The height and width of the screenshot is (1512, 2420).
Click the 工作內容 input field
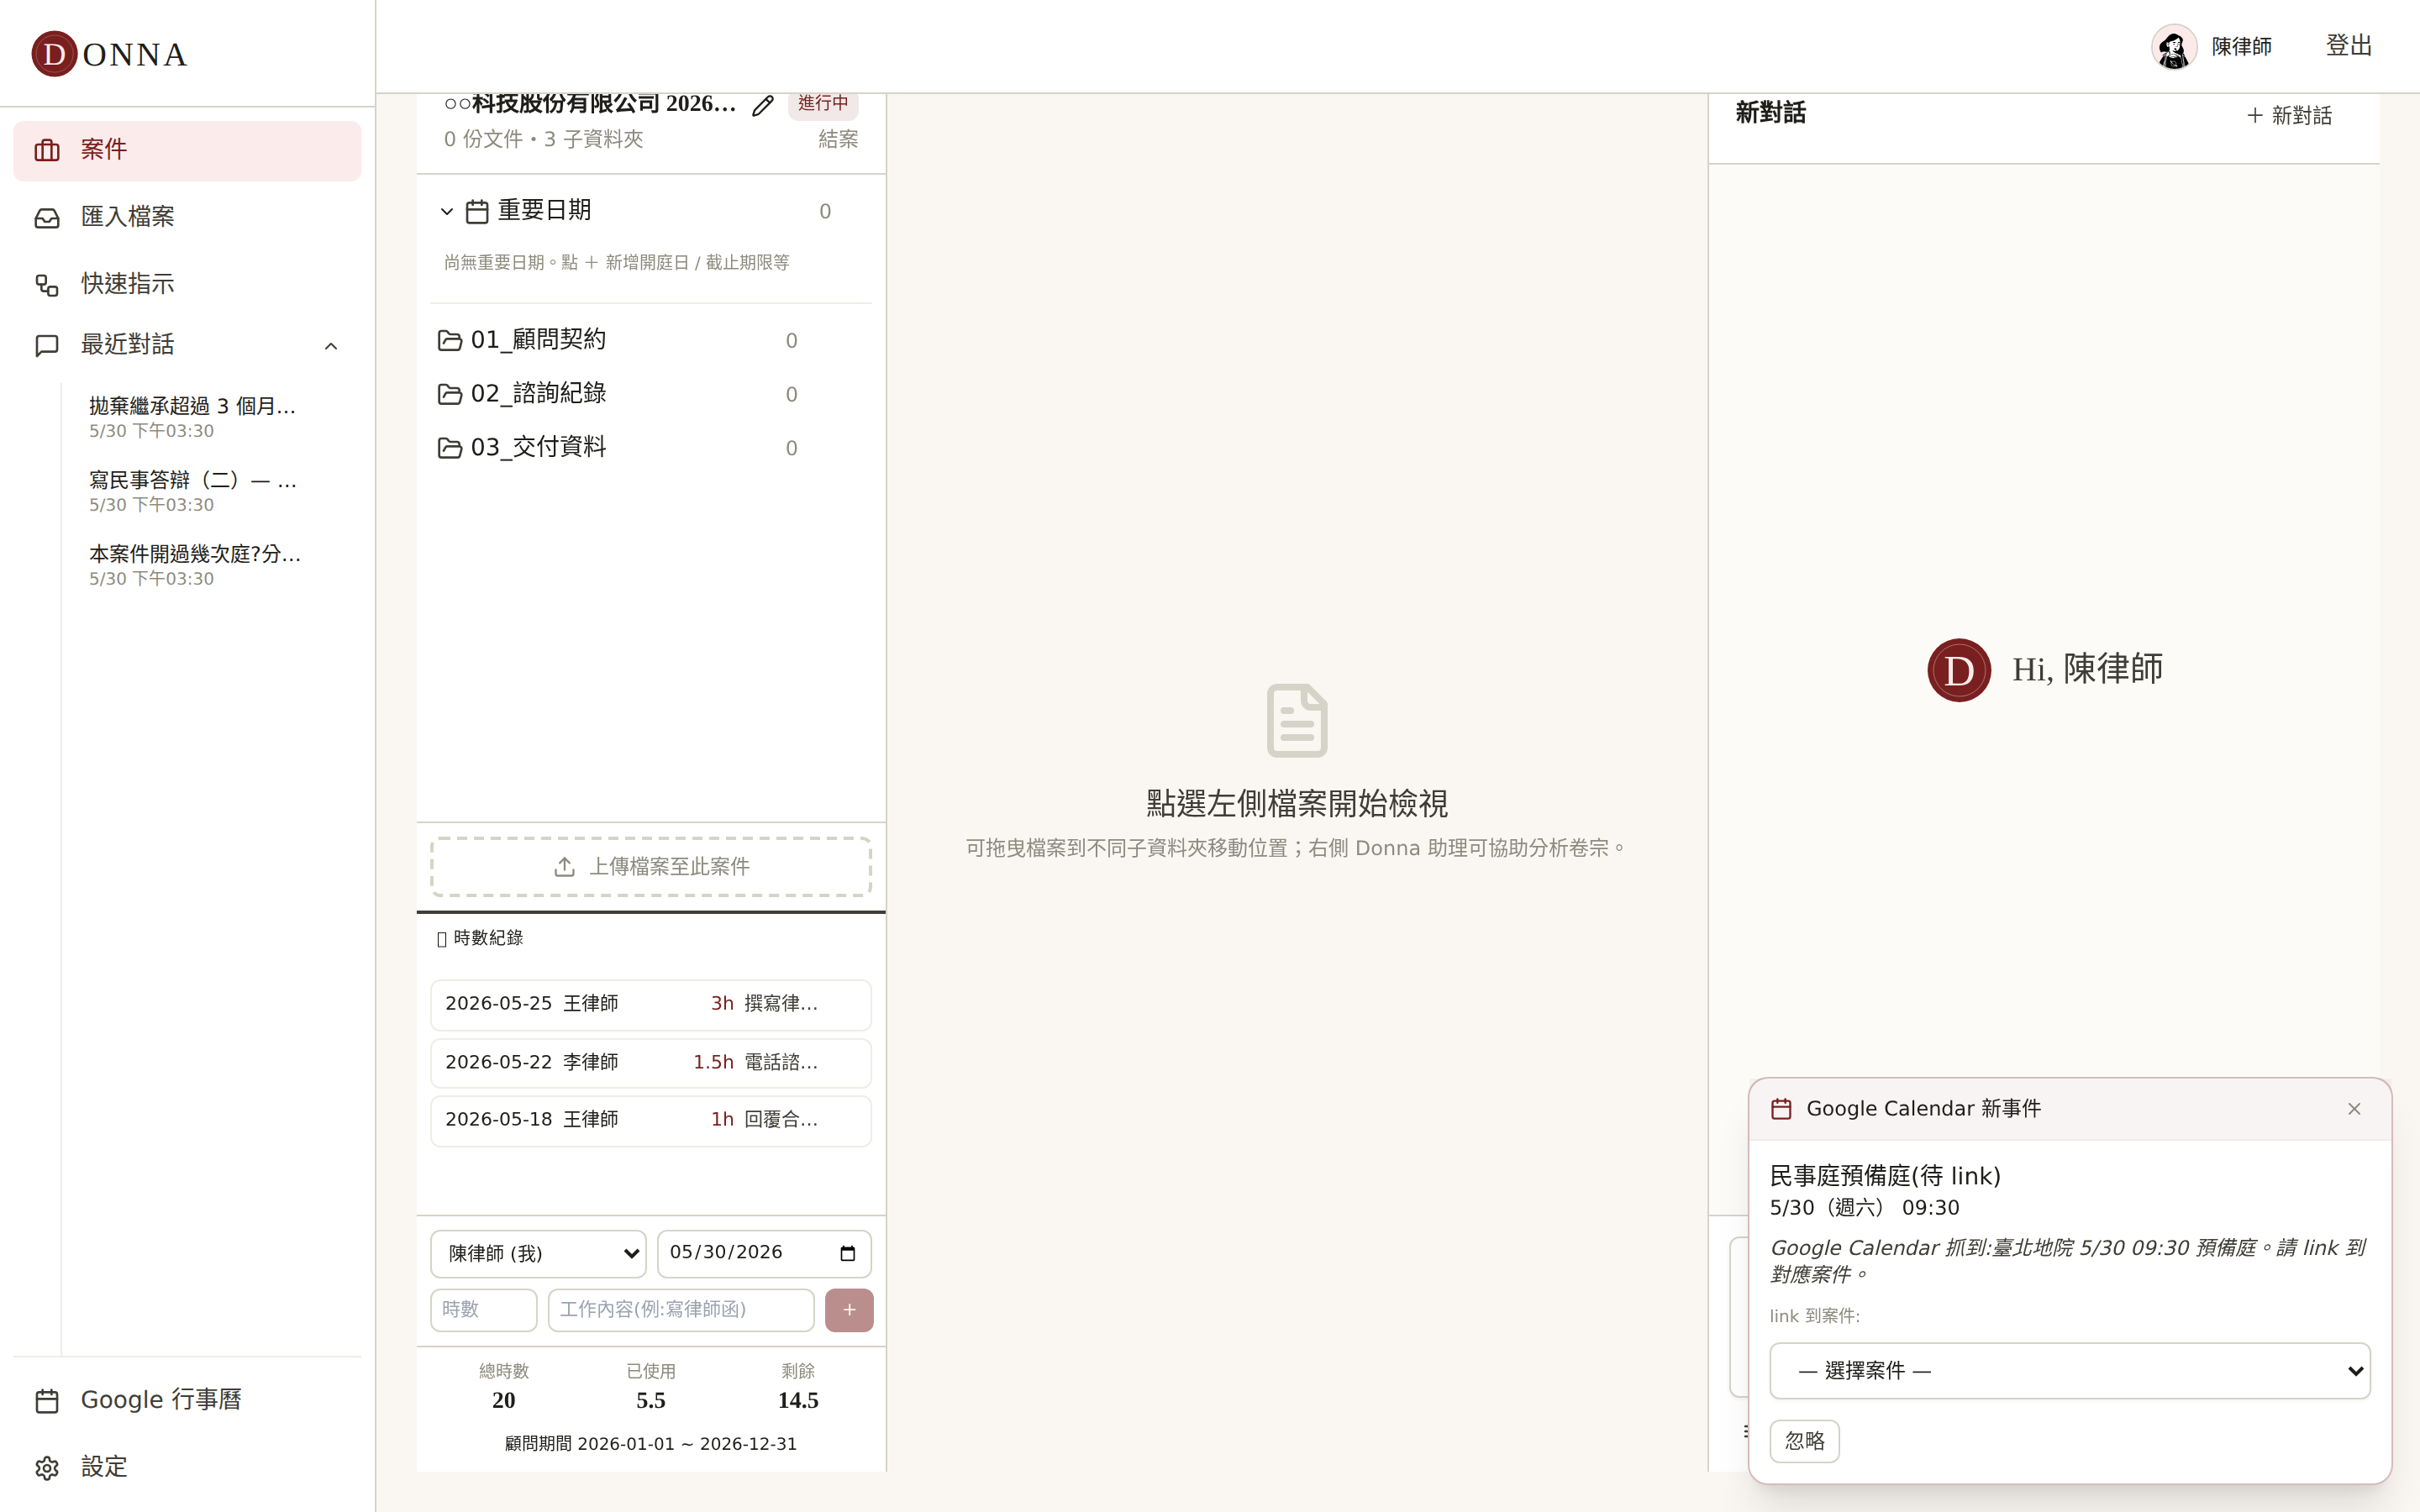click(681, 1310)
